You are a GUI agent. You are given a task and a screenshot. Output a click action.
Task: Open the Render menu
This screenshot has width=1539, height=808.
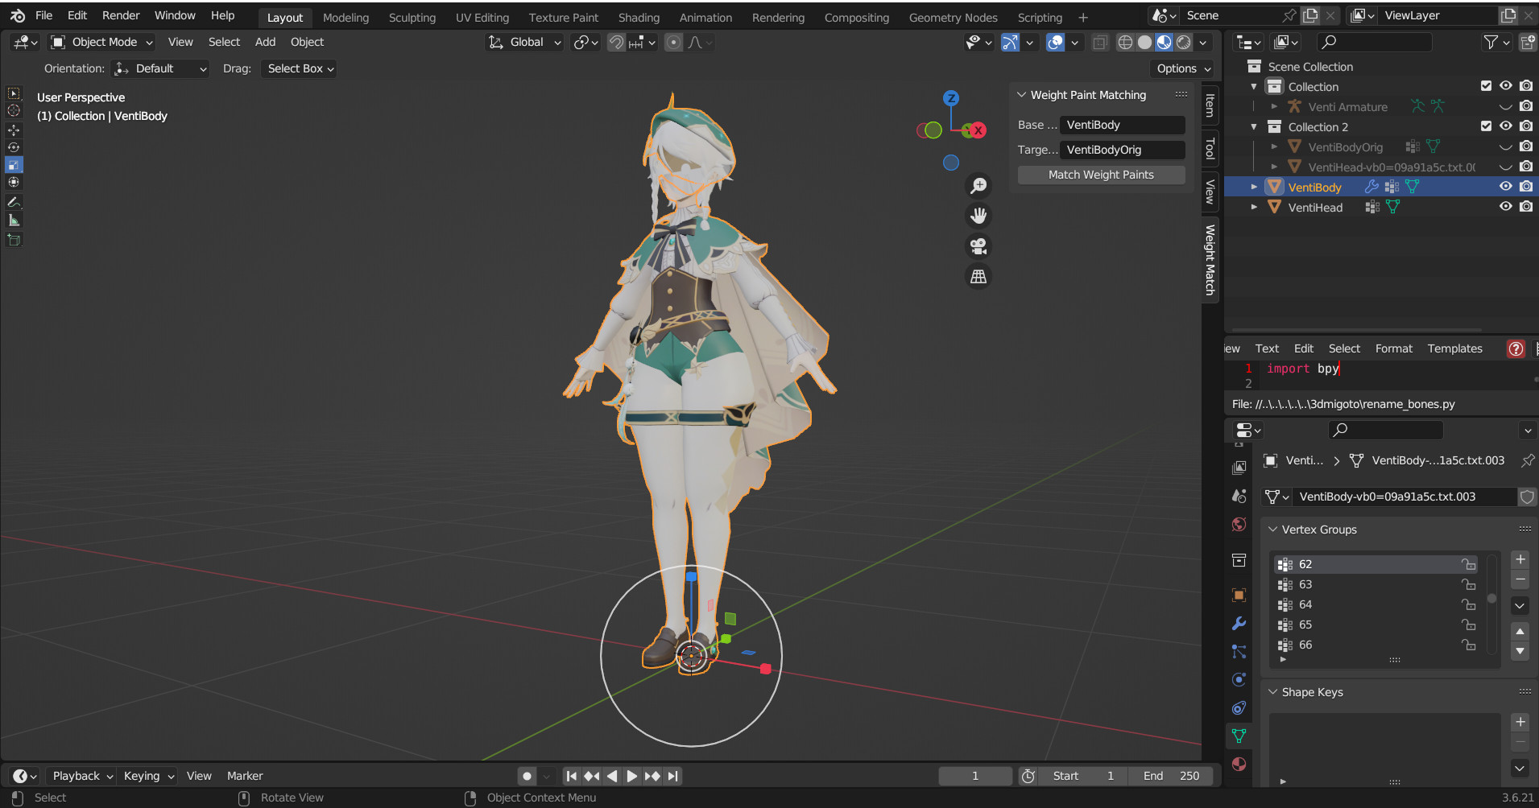pyautogui.click(x=121, y=15)
